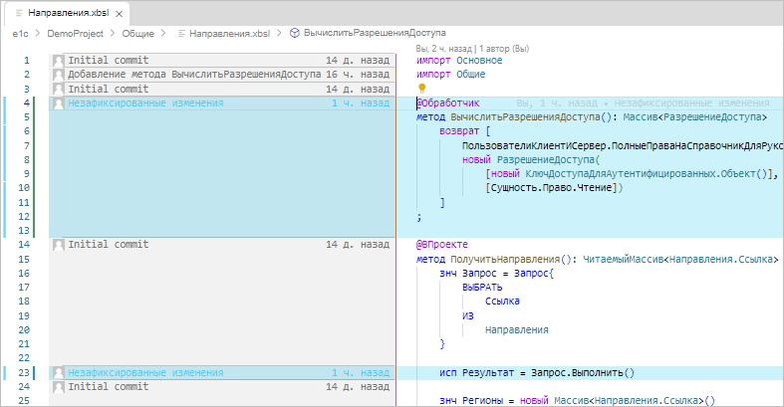
Task: Click the CodeLens author info above imports
Action: [473, 47]
